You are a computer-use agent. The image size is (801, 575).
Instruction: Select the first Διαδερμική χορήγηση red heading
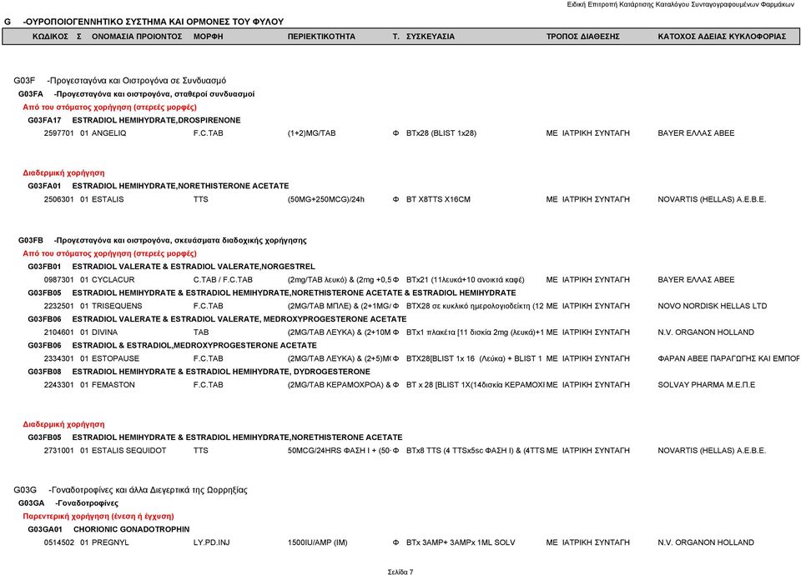point(63,173)
